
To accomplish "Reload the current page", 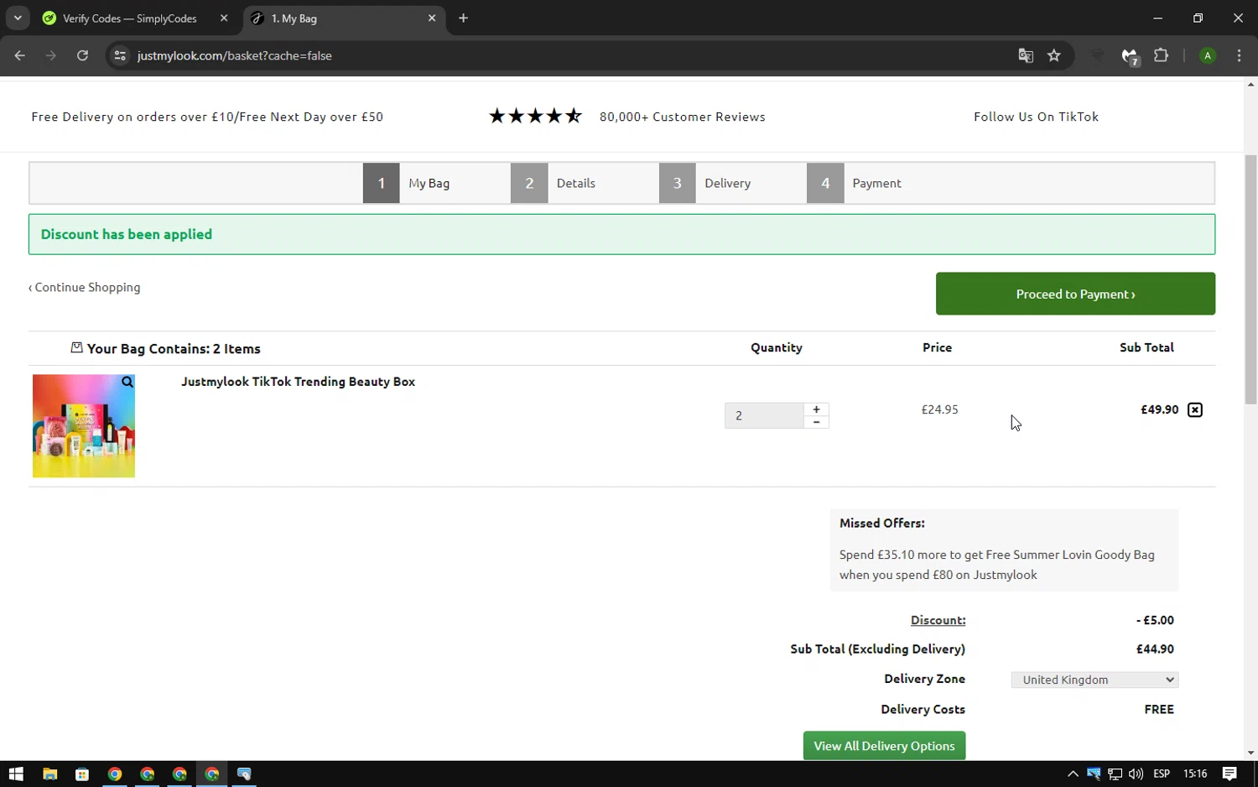I will point(82,55).
